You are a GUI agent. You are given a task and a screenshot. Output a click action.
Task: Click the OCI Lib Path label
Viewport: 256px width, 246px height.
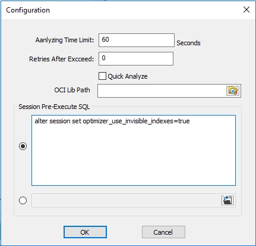[x=72, y=90]
